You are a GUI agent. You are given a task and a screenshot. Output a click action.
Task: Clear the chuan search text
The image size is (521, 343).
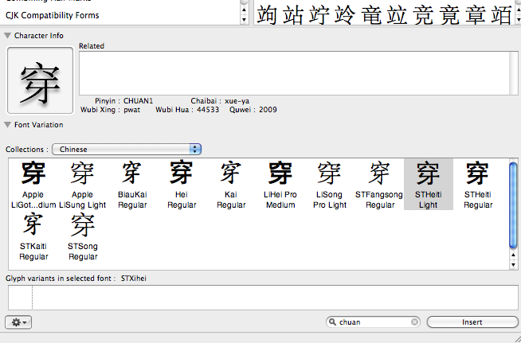coord(414,322)
